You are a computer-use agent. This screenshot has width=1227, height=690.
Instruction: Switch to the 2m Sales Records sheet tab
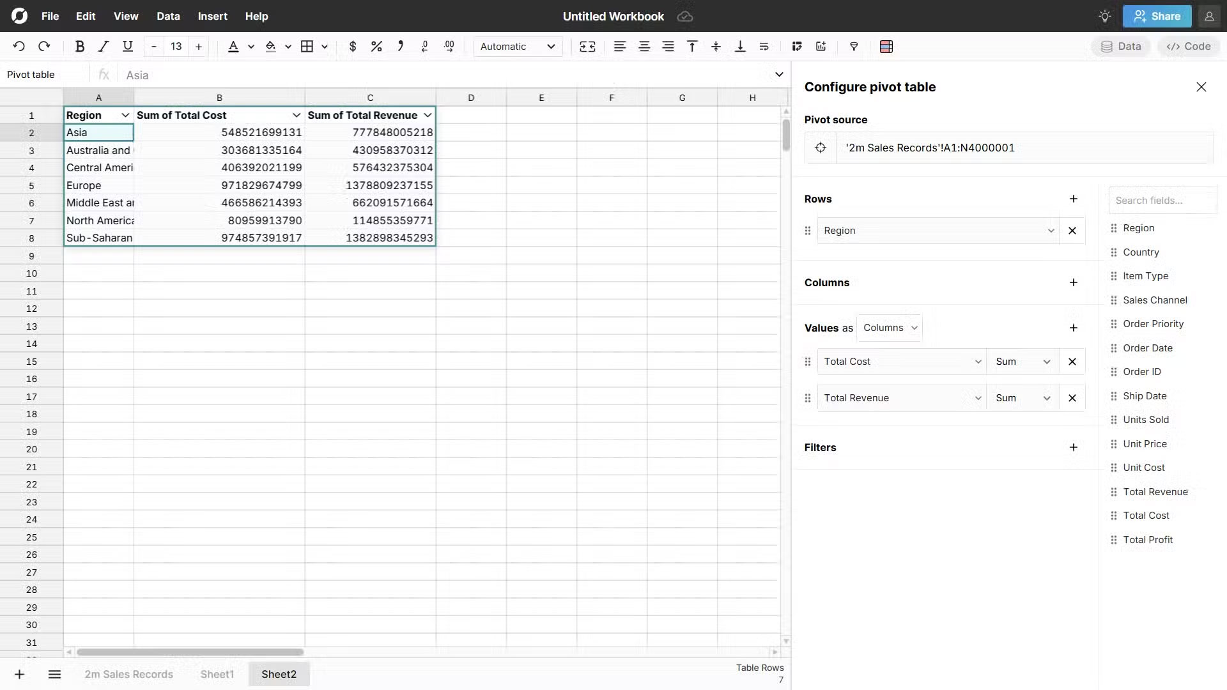pyautogui.click(x=128, y=674)
